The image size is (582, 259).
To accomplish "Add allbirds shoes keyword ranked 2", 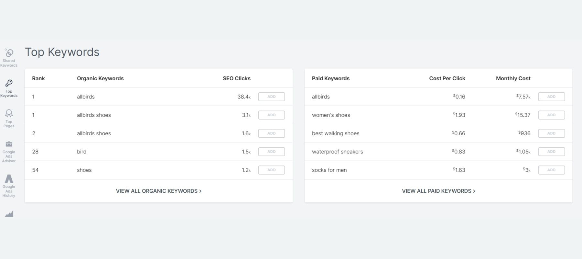I will click(x=272, y=133).
